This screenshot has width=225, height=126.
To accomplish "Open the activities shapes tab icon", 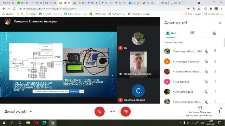I will tap(214, 33).
